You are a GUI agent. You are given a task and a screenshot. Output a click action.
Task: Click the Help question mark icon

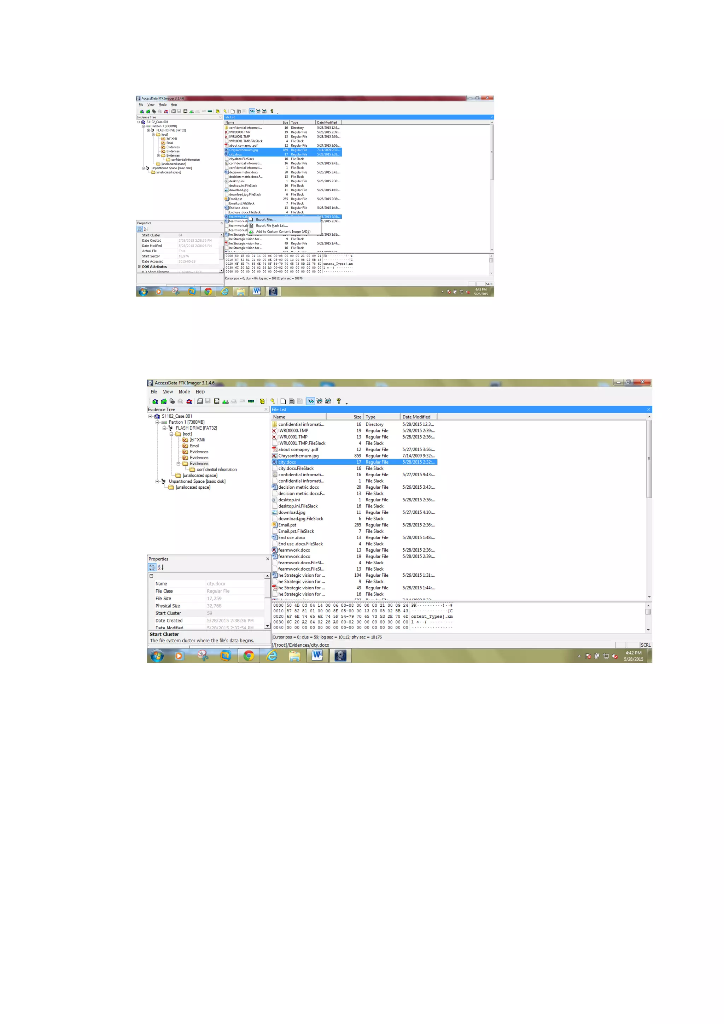click(339, 401)
